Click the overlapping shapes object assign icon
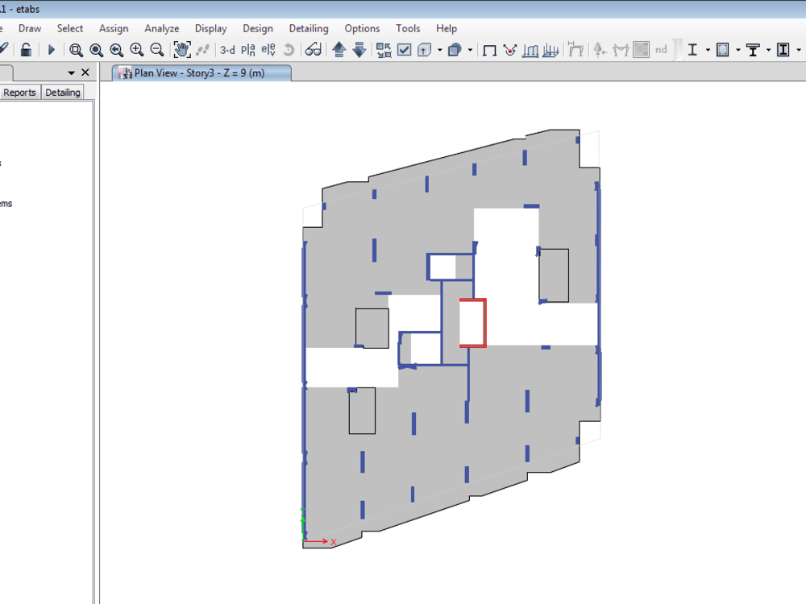The height and width of the screenshot is (604, 806). tap(455, 50)
